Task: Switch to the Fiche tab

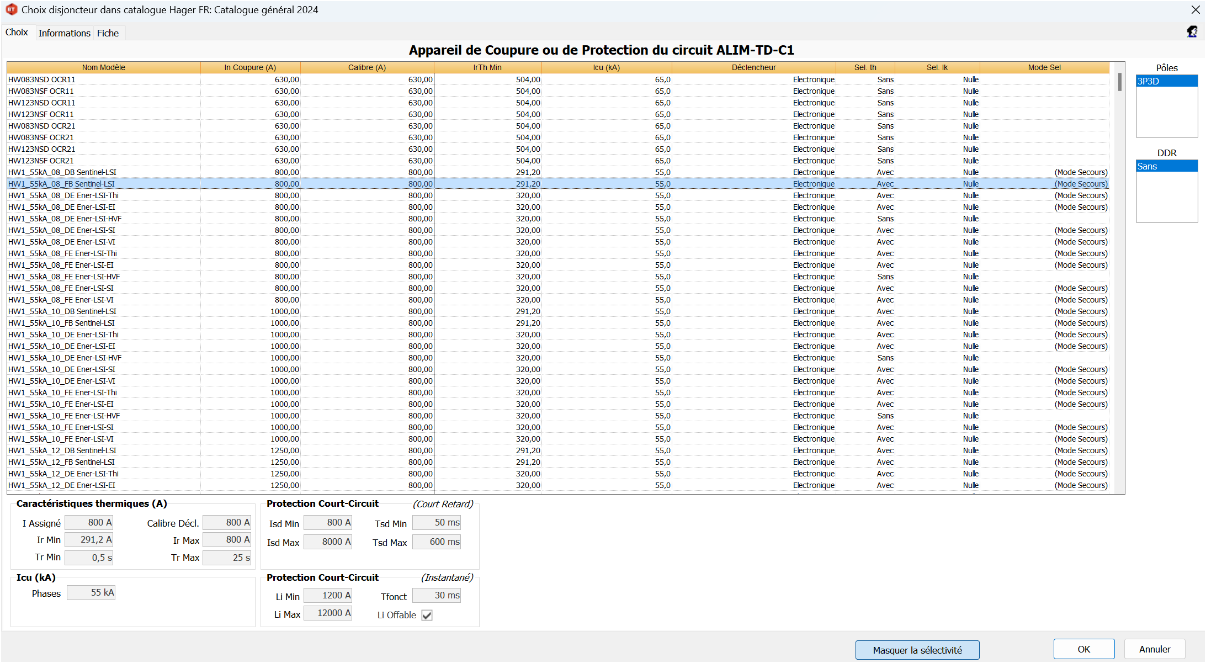Action: pyautogui.click(x=108, y=33)
